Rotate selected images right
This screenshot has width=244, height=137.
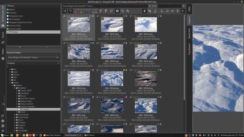pyautogui.click(x=167, y=11)
